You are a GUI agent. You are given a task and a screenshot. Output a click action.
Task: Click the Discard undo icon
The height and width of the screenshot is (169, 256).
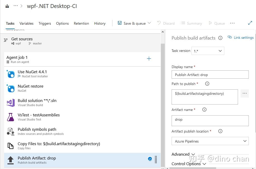[x=159, y=23]
